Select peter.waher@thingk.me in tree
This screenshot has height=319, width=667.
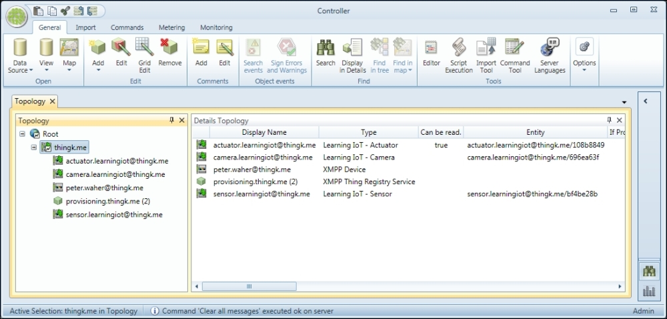click(x=104, y=188)
